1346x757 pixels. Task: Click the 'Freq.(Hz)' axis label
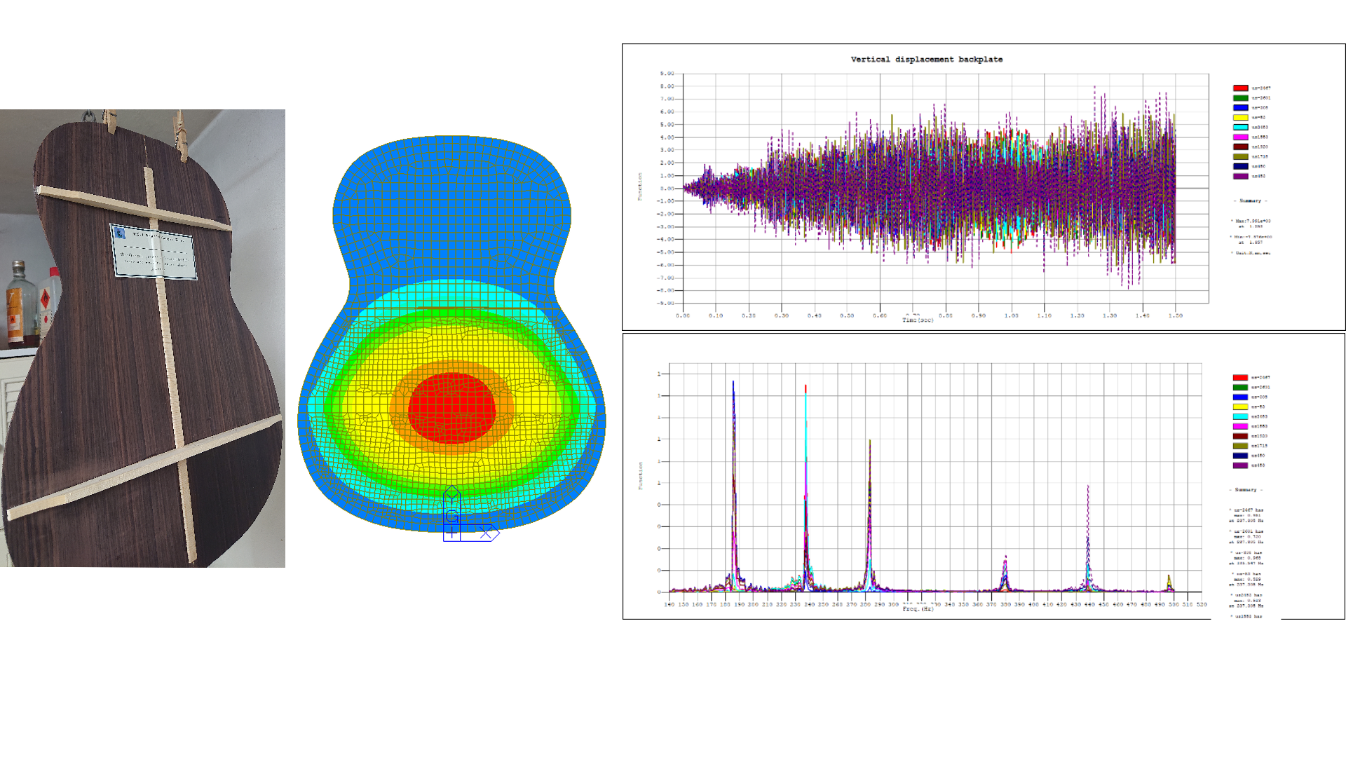click(918, 609)
